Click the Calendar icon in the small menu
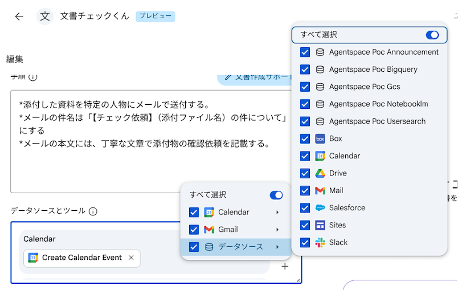The height and width of the screenshot is (290, 458). click(x=209, y=213)
